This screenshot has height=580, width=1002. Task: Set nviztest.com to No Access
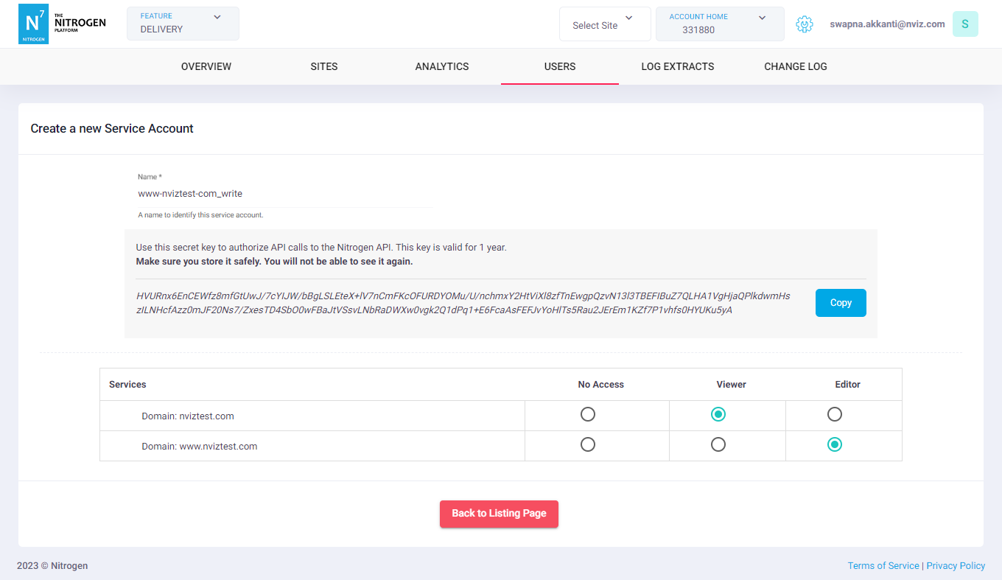point(587,414)
